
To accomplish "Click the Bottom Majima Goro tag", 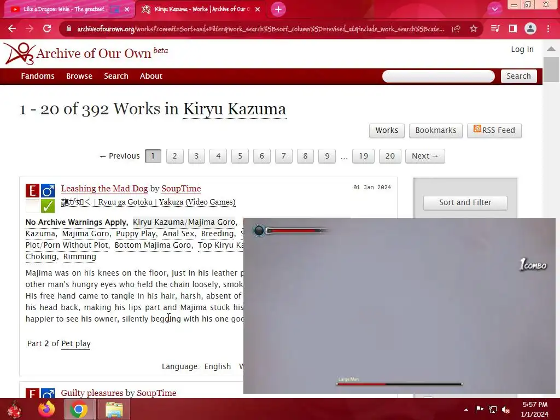I will [153, 245].
